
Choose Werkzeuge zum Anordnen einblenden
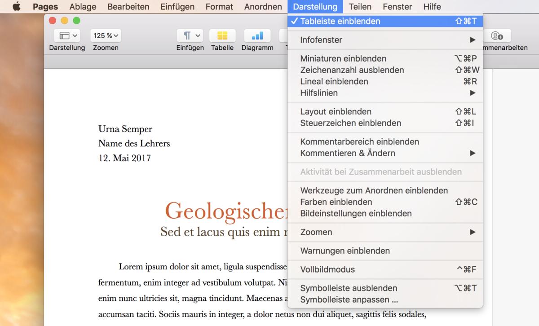click(x=385, y=190)
